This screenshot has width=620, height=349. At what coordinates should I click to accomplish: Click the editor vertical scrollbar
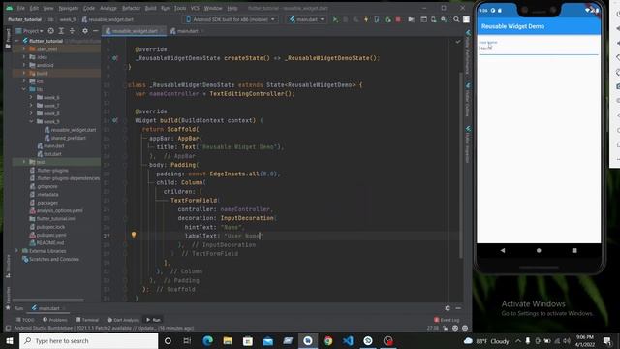[461, 166]
